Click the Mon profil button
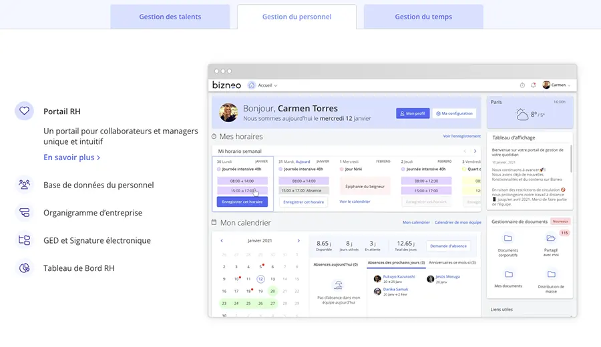The image size is (601, 347). (x=413, y=113)
